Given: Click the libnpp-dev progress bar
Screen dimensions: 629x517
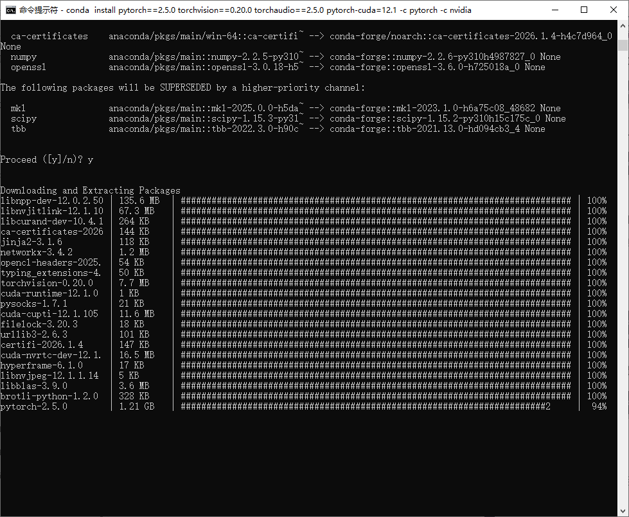Looking at the screenshot, I should (x=376, y=201).
